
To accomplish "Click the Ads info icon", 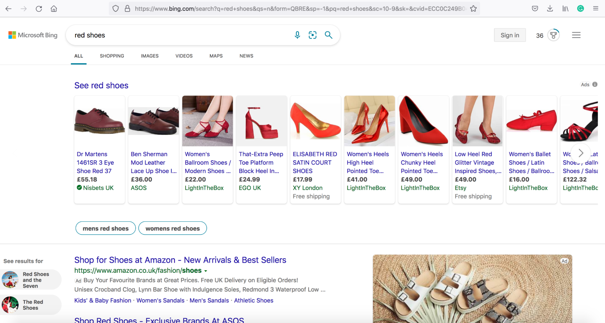I will click(595, 84).
